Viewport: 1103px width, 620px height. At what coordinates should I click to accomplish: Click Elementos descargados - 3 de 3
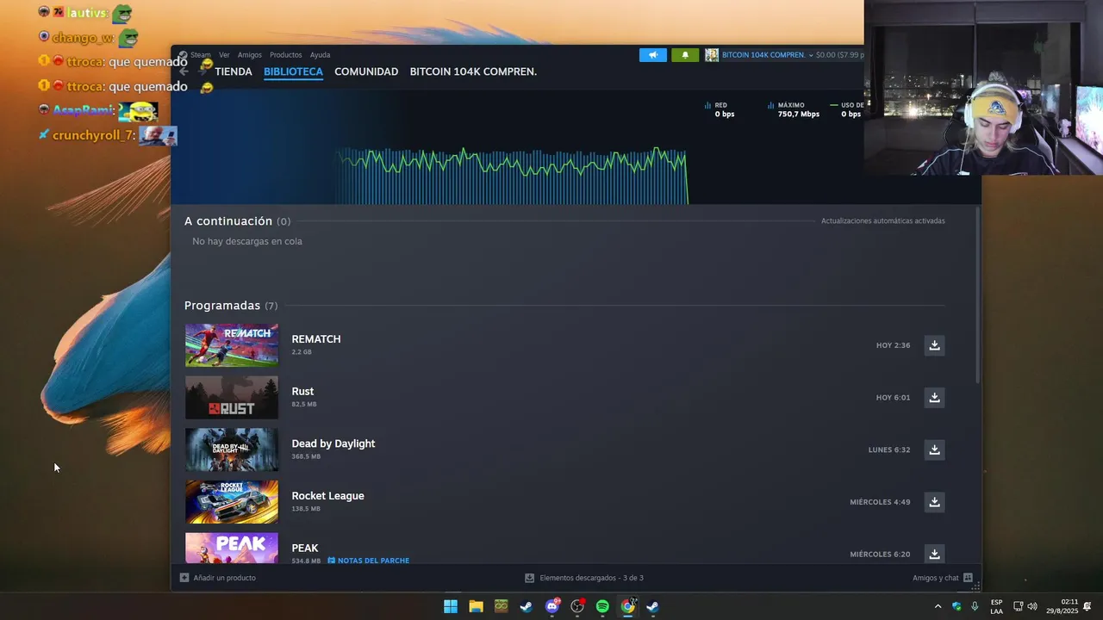[584, 578]
